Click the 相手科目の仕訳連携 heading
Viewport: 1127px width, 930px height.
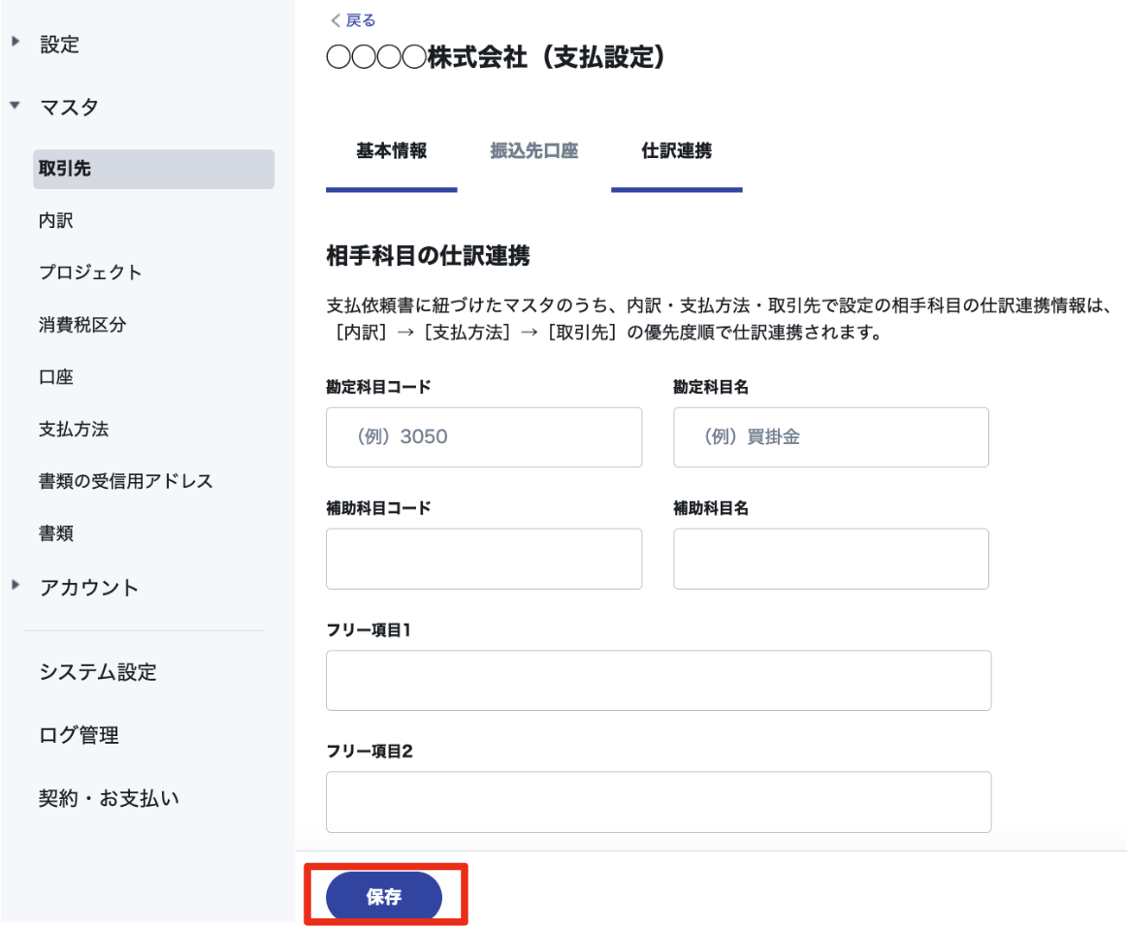click(x=429, y=256)
